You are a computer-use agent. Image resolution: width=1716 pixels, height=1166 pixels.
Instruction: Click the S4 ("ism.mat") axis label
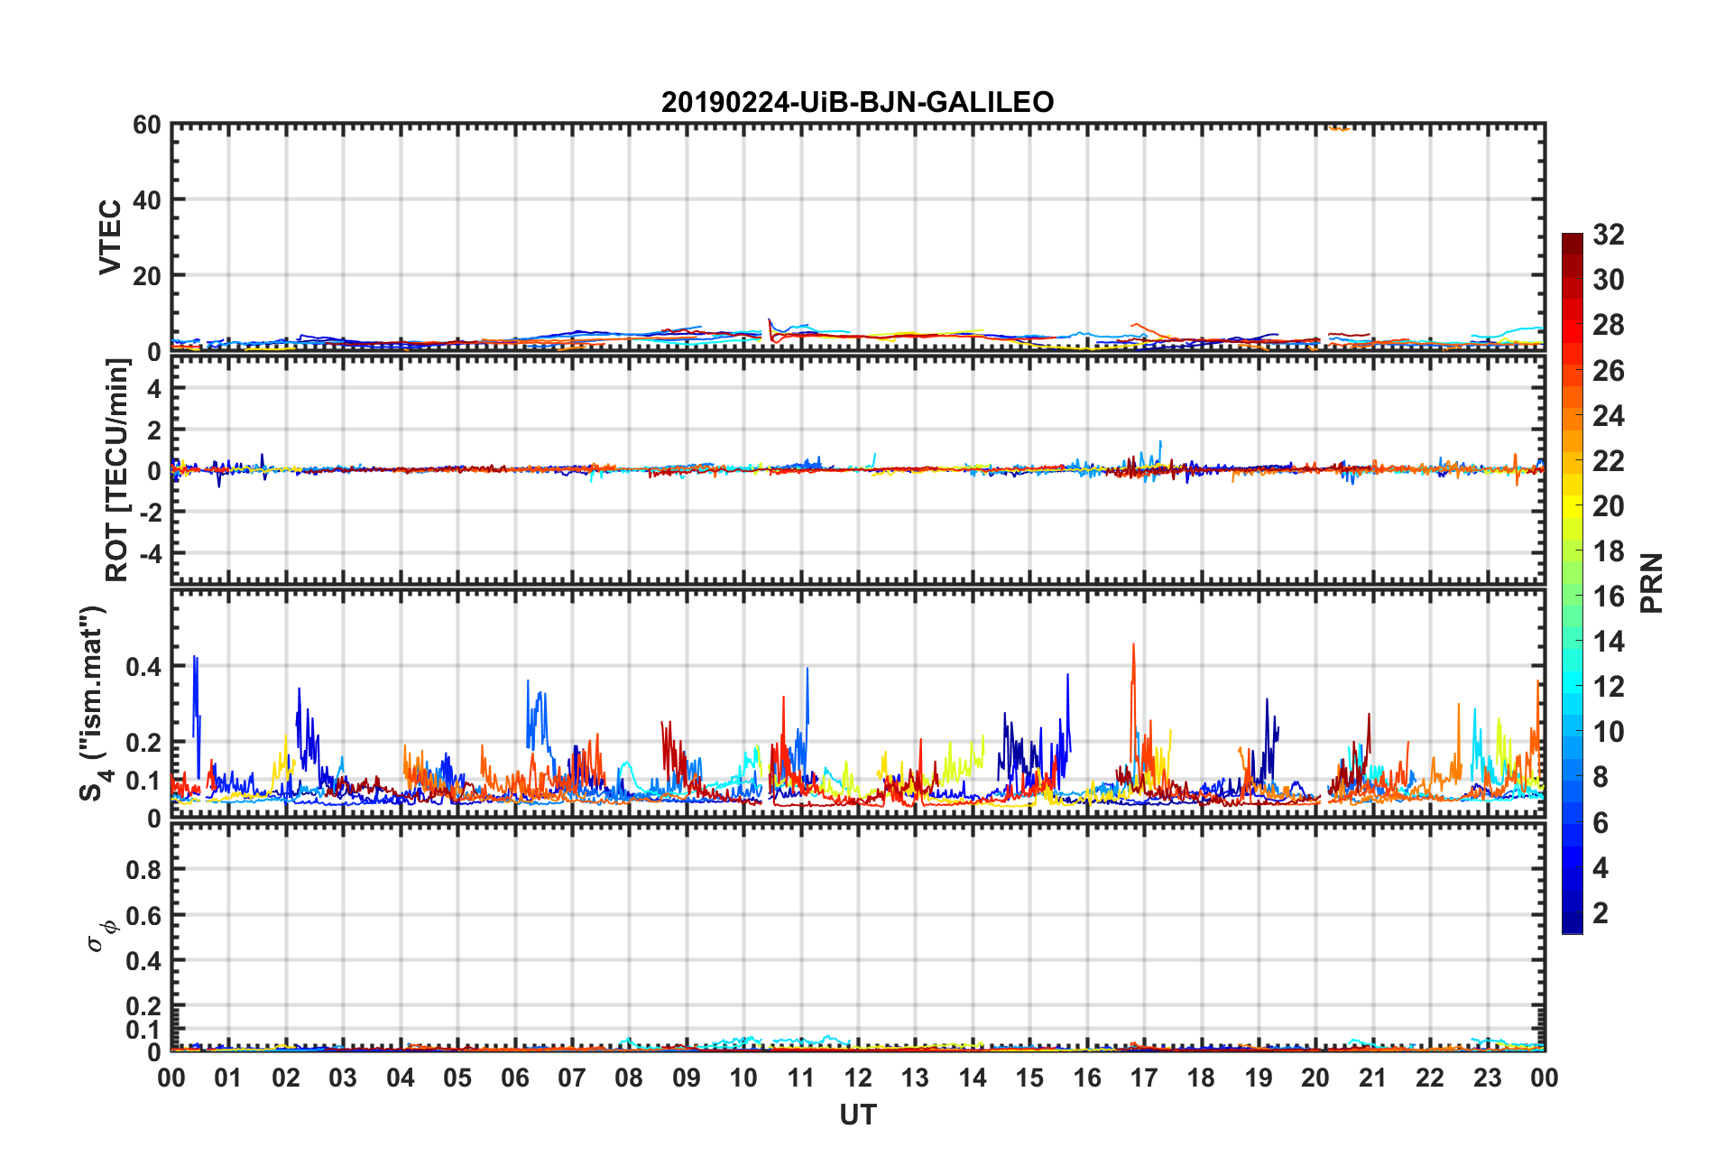click(93, 703)
